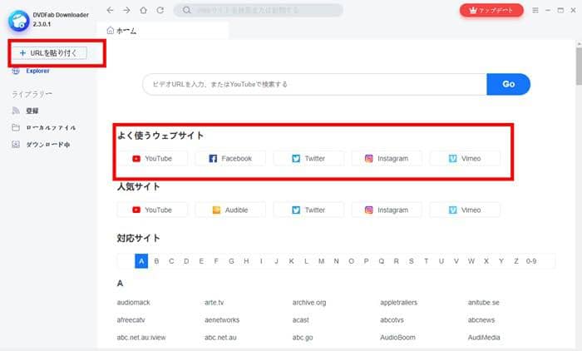Screen dimensions: 582x351
Task: Open Facebook under よく使うウェブサイト
Action: [229, 158]
